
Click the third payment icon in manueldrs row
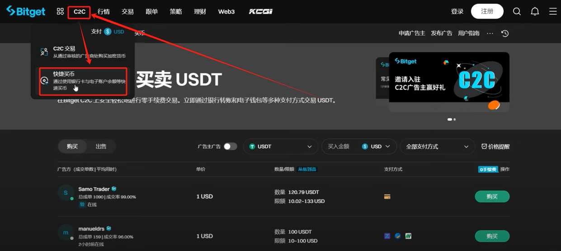click(408, 236)
